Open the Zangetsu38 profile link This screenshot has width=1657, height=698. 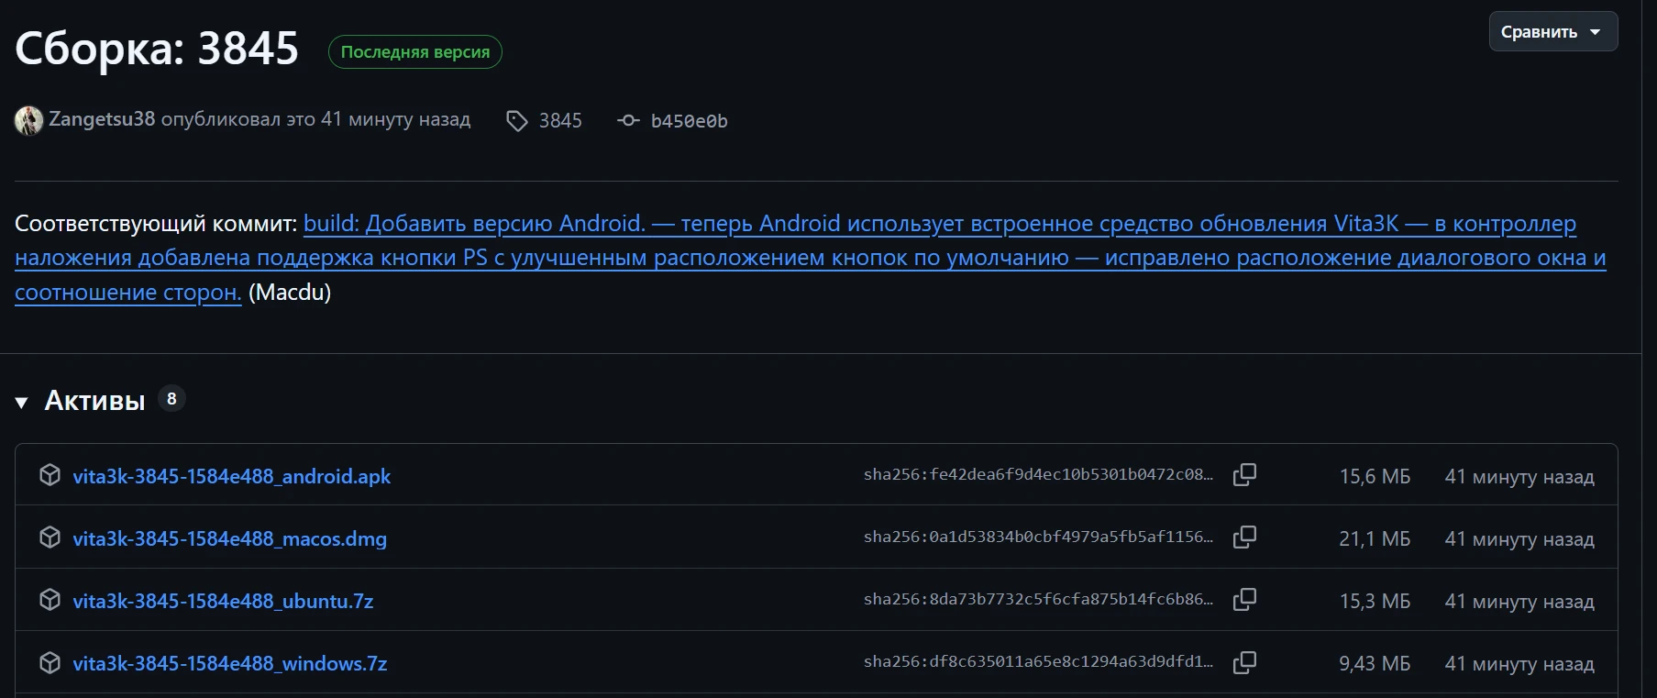click(x=102, y=119)
